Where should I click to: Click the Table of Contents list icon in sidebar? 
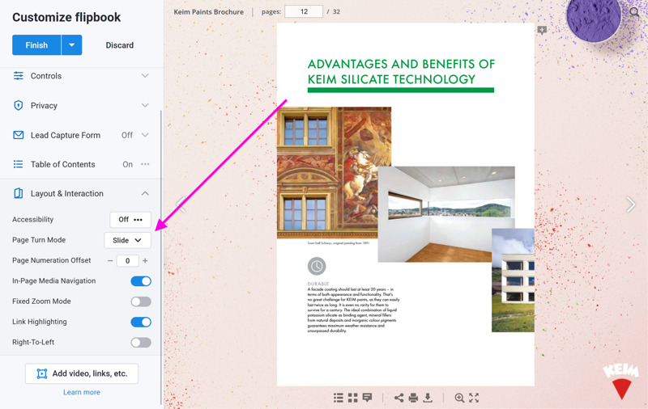(18, 164)
